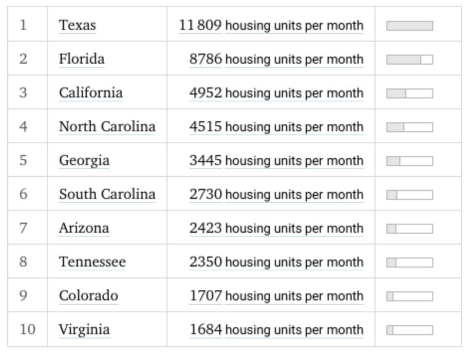Click the bar in Florida's row
The width and height of the screenshot is (467, 354).
[x=409, y=60]
